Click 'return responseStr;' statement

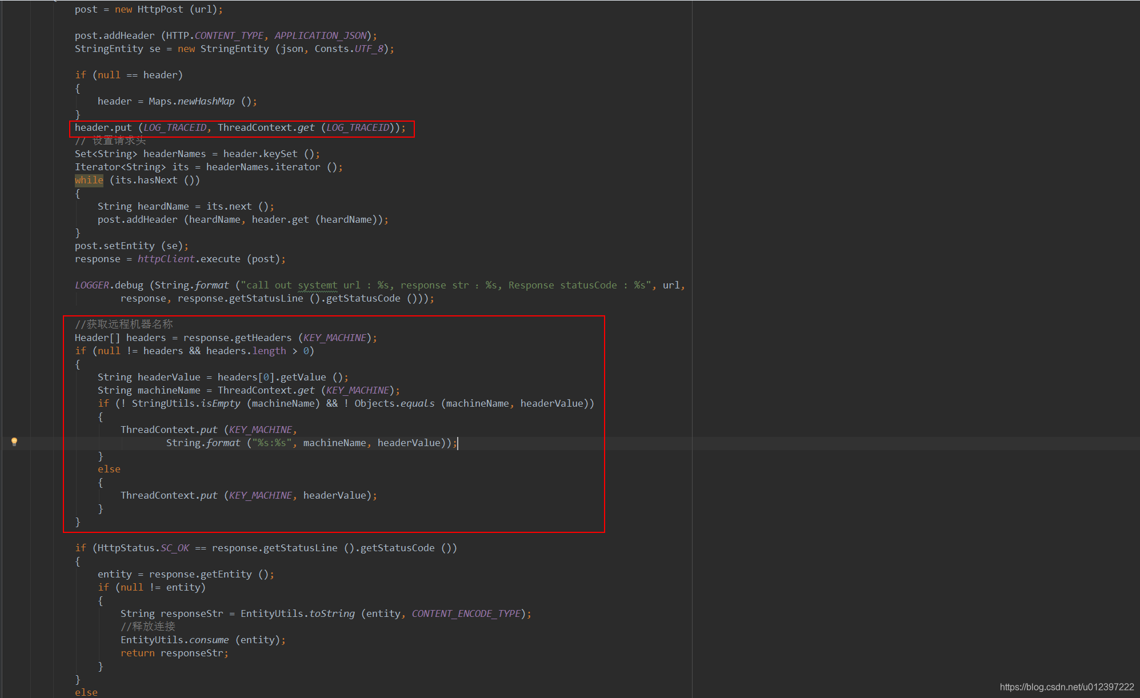pos(174,653)
